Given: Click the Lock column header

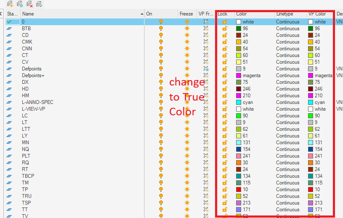Looking at the screenshot, I should pyautogui.click(x=223, y=14).
